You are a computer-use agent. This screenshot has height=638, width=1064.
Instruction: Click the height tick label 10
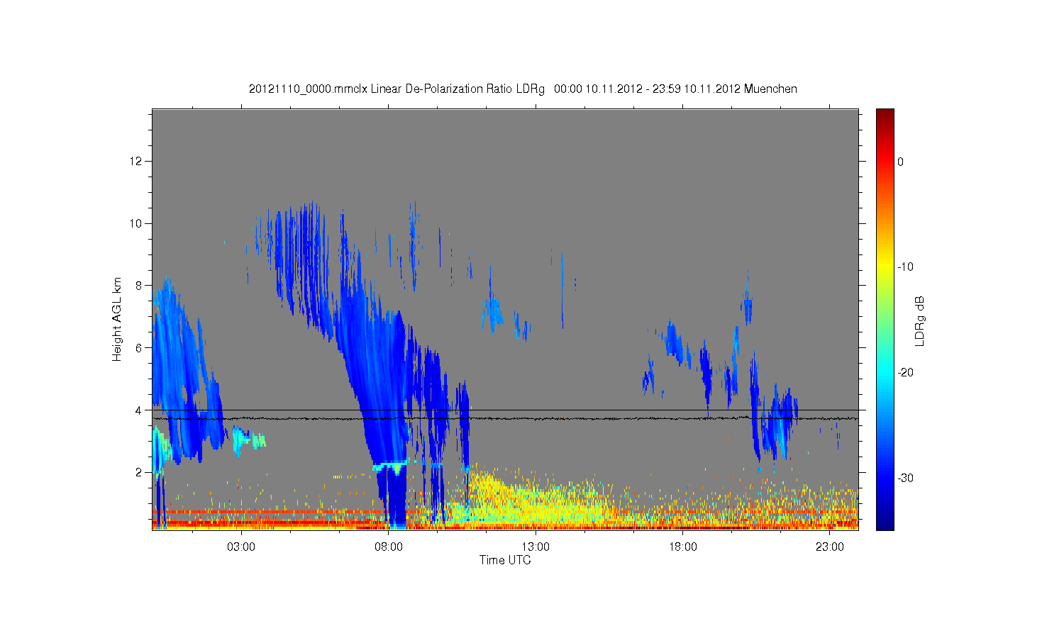[x=136, y=223]
